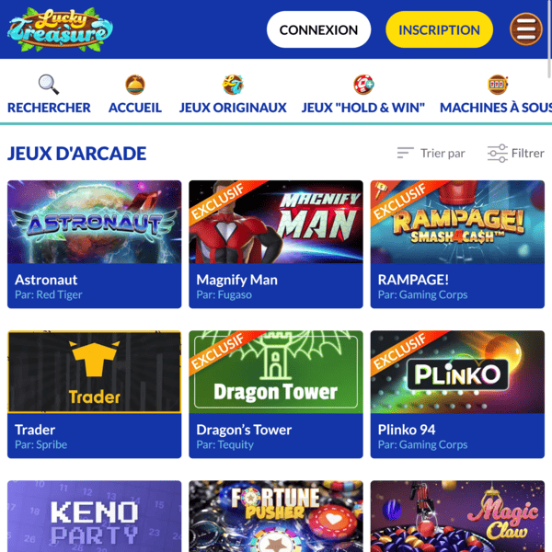
Task: Open the Filtrer options
Action: click(516, 154)
